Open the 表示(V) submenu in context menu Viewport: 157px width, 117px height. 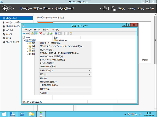pyautogui.click(x=65, y=75)
